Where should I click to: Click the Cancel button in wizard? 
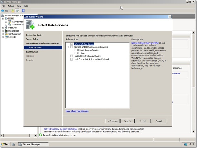pyautogui.click(x=159, y=121)
